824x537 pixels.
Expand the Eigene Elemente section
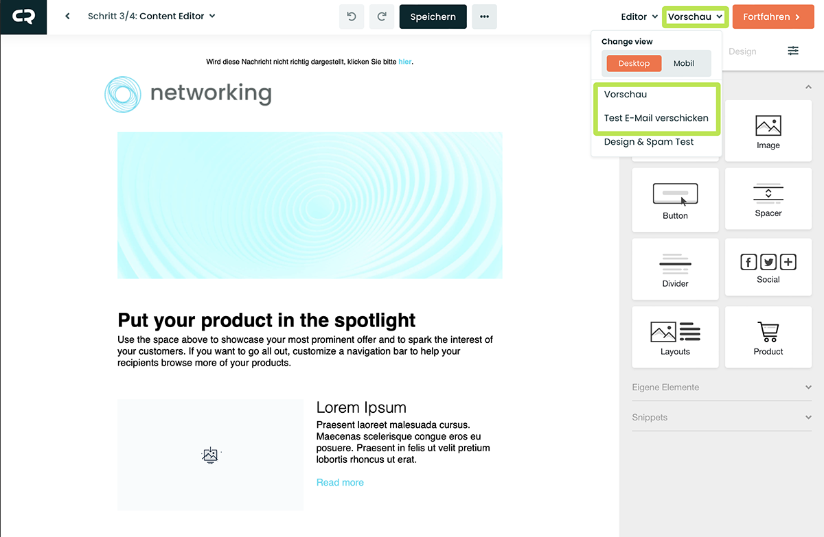pos(721,387)
